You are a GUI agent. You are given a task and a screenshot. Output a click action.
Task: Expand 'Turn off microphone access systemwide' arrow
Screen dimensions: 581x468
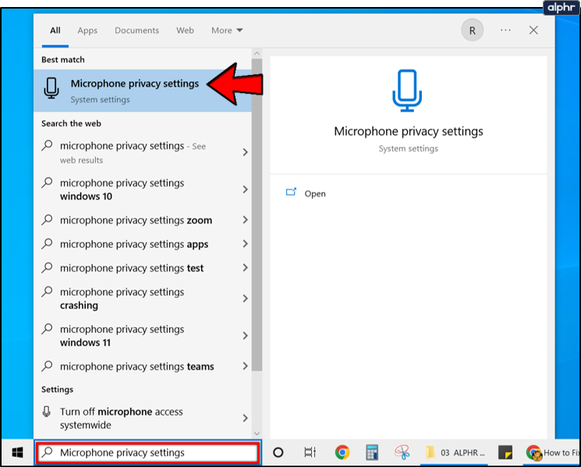(x=245, y=419)
